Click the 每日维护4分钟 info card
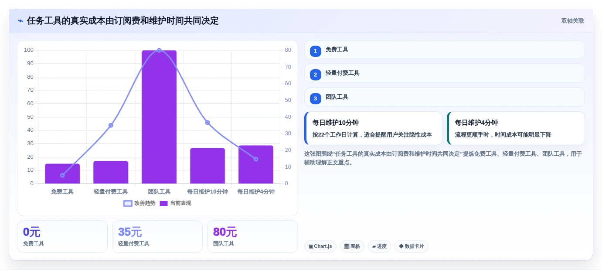The width and height of the screenshot is (602, 270). (x=516, y=128)
